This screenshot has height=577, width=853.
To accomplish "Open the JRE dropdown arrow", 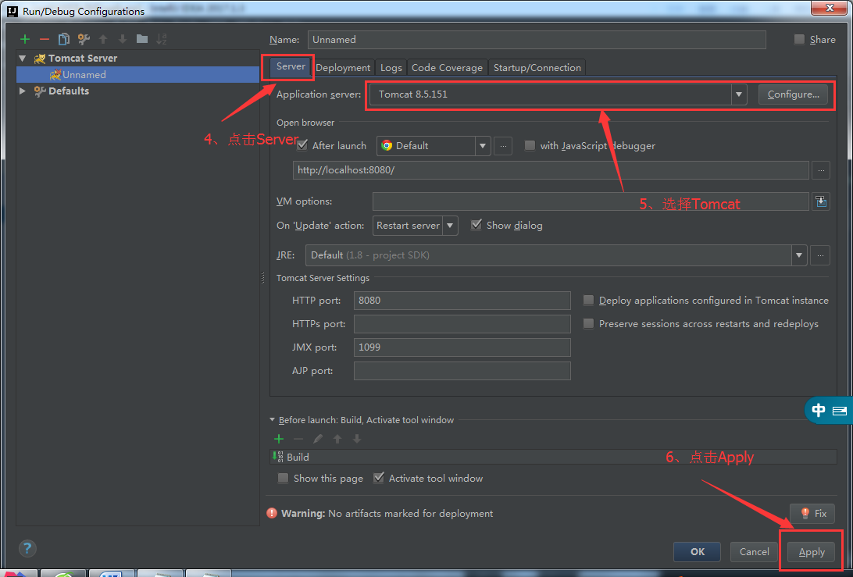I will tap(798, 255).
